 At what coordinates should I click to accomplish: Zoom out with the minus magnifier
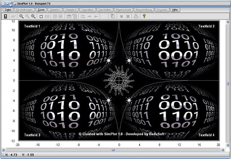[21, 16]
